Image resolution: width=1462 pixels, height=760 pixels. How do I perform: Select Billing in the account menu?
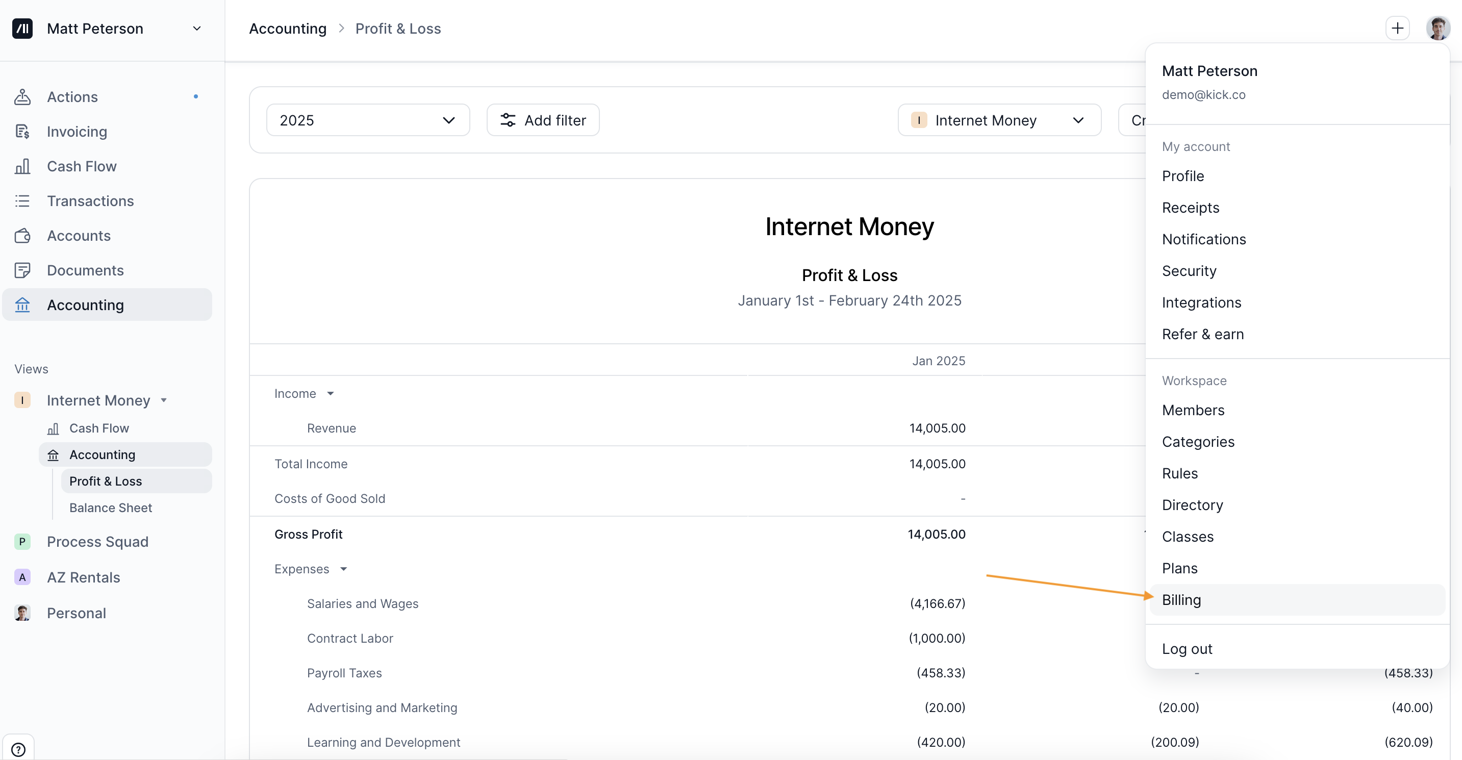pyautogui.click(x=1181, y=599)
